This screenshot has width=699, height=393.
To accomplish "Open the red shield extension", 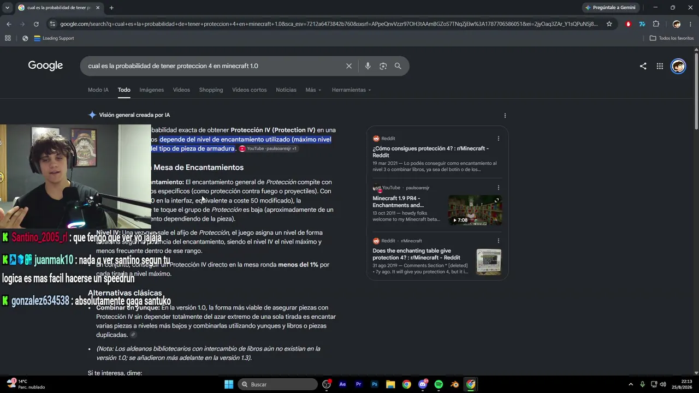I will click(629, 24).
